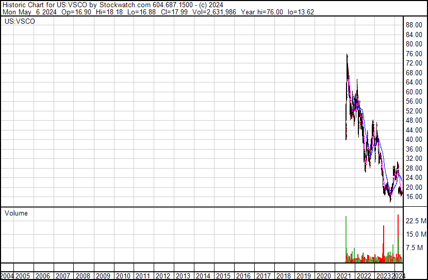
Task: Click the 22.5 M volume axis label
Action: tap(415, 221)
